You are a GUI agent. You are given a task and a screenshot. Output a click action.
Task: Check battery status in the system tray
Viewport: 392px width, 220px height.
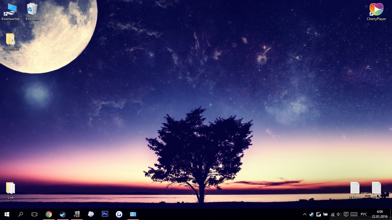[x=325, y=214]
